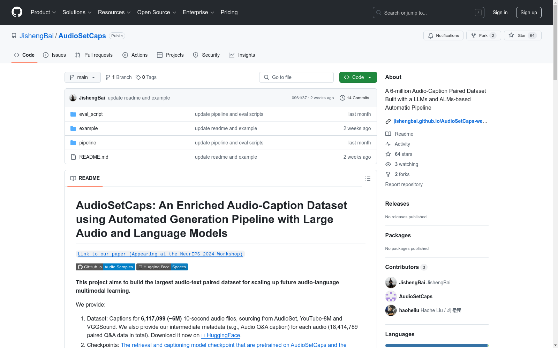
Task: Click the Go to file input
Action: 296,77
